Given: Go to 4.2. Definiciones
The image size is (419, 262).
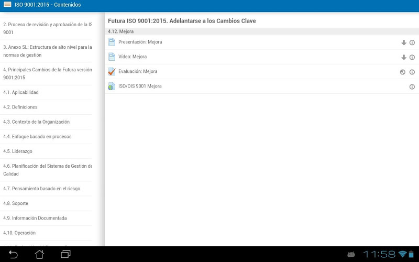Looking at the screenshot, I should pyautogui.click(x=46, y=107).
